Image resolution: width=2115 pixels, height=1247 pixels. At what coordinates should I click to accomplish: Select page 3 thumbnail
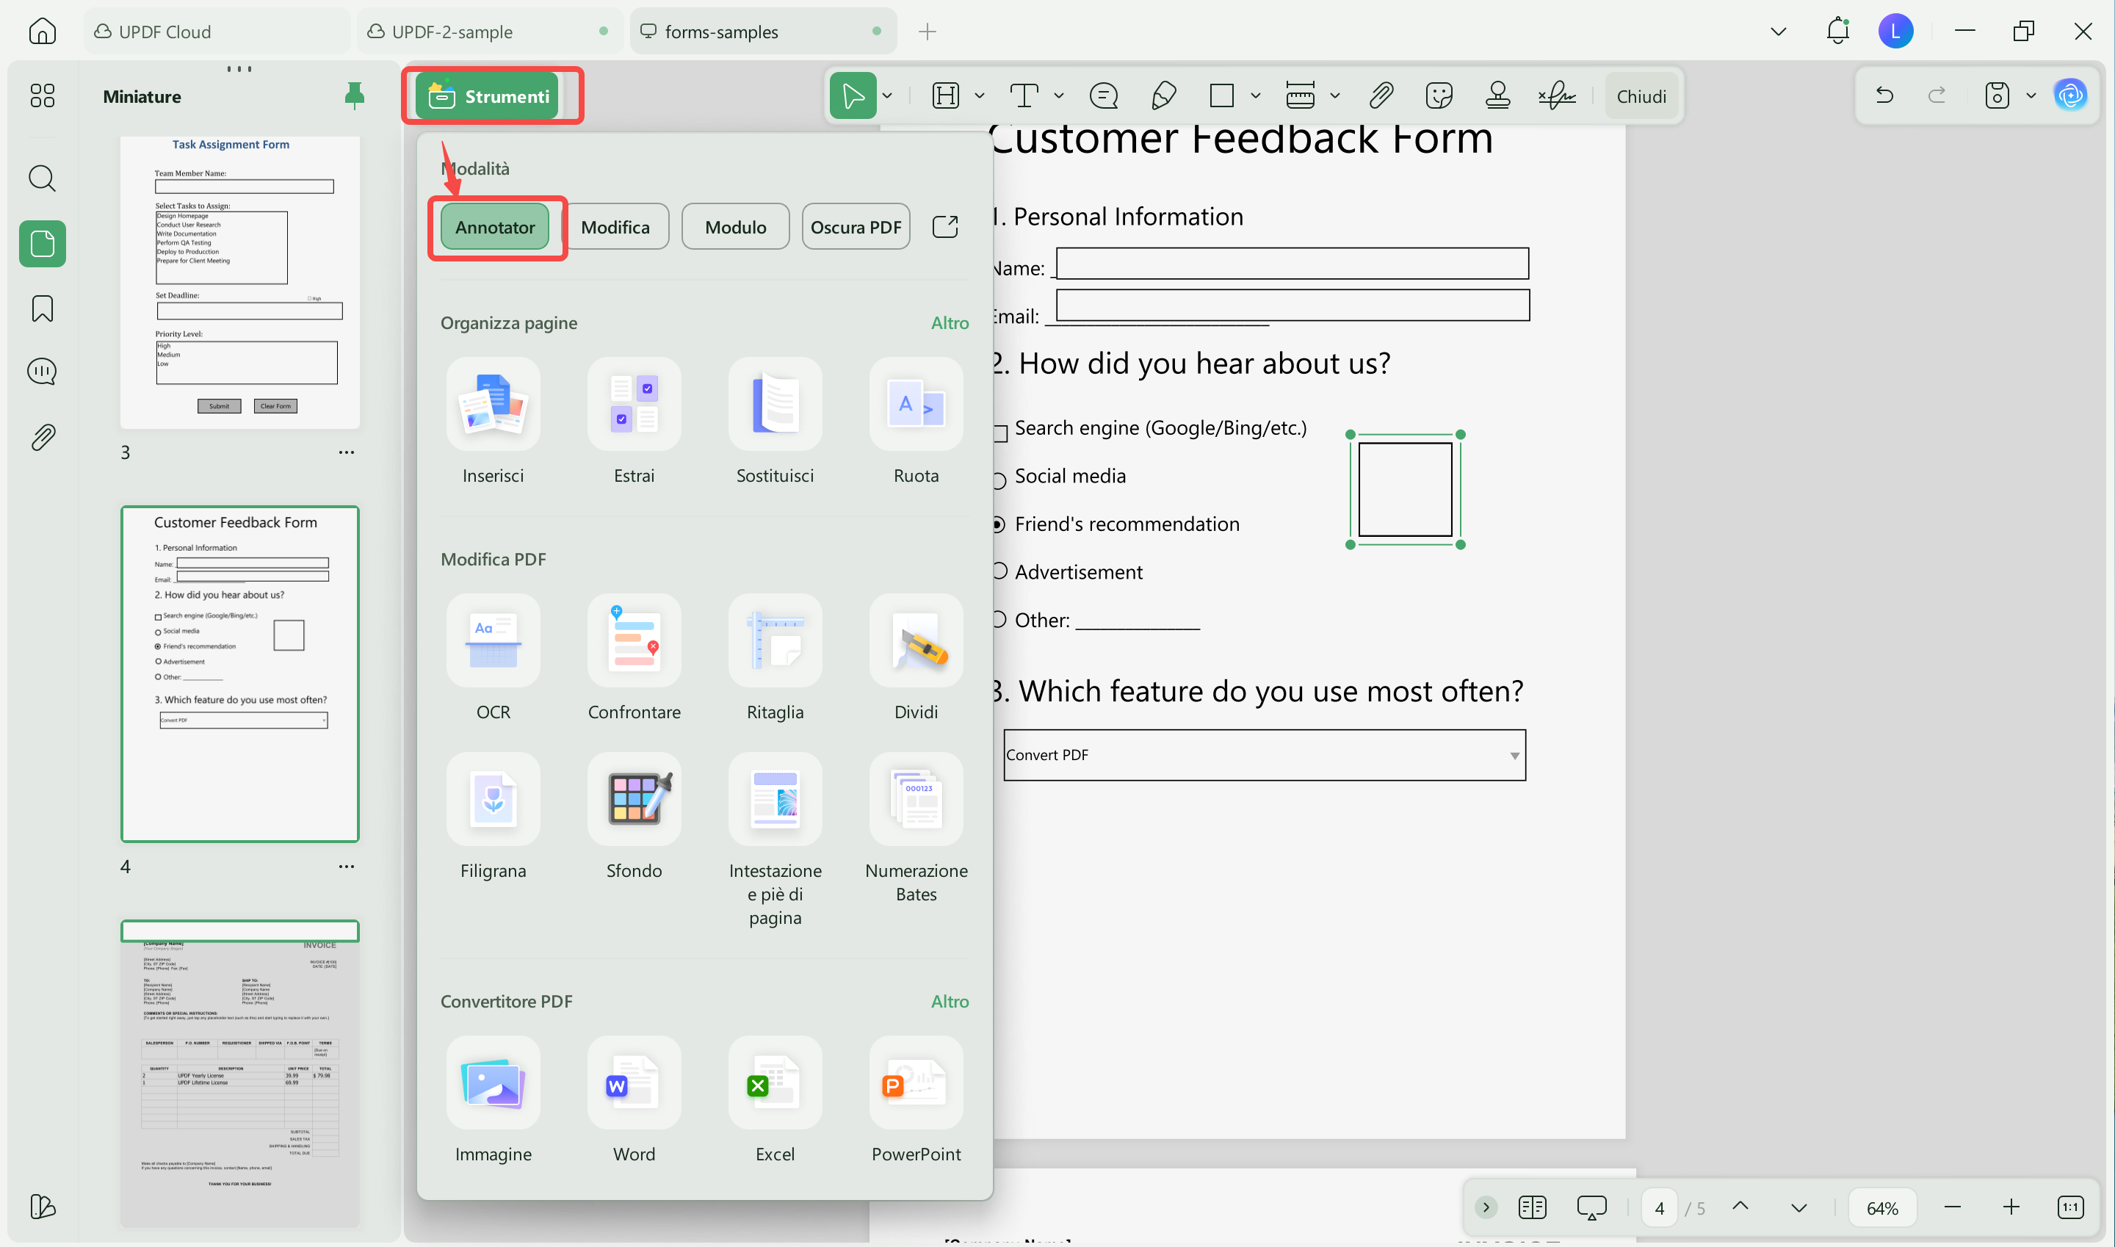[239, 282]
